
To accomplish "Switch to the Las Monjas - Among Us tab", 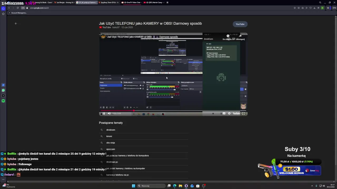I will coord(64,2).
